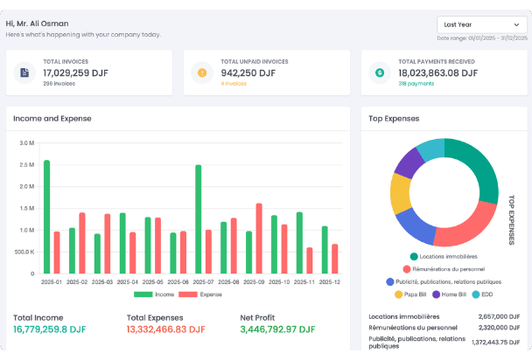Click the Total Invoices document icon
This screenshot has height=360, width=532.
(24, 73)
